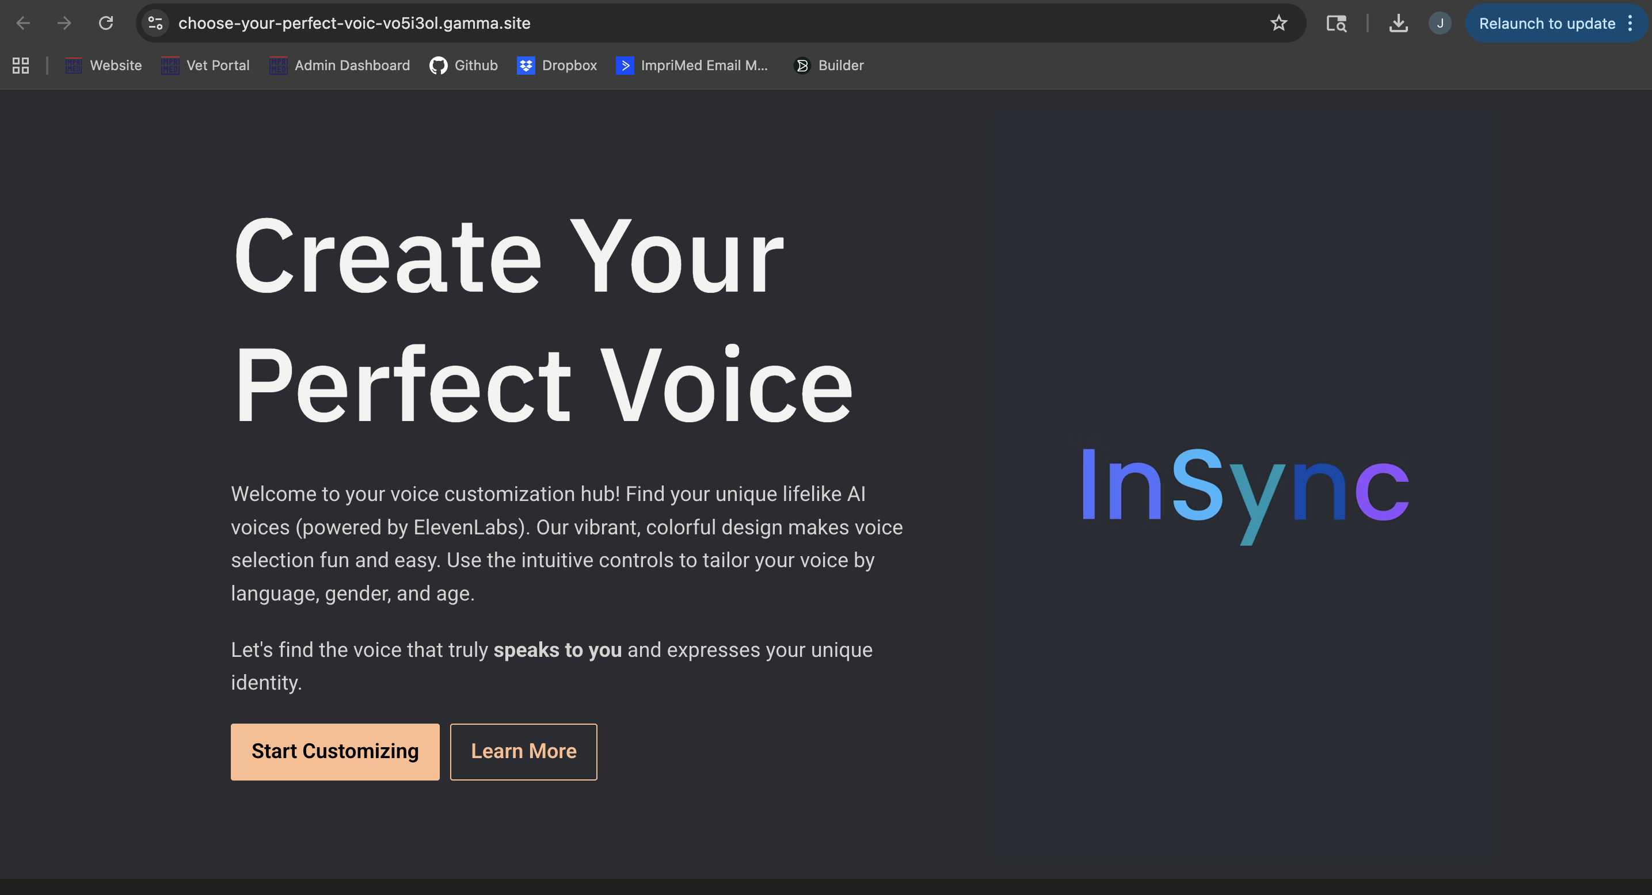Open the apps grid icon in bookmarks bar

point(21,66)
